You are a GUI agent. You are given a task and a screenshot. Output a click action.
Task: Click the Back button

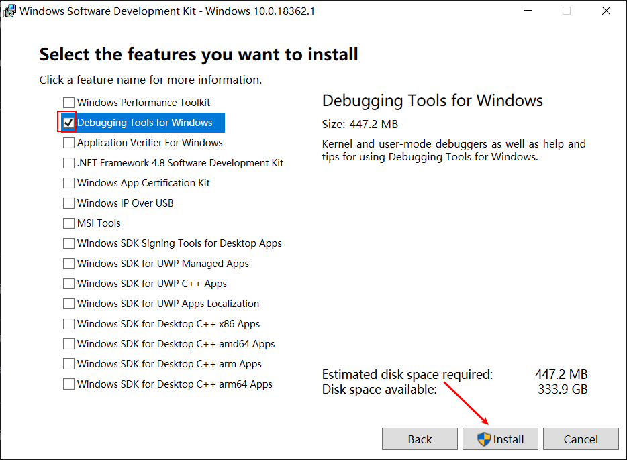coord(420,439)
